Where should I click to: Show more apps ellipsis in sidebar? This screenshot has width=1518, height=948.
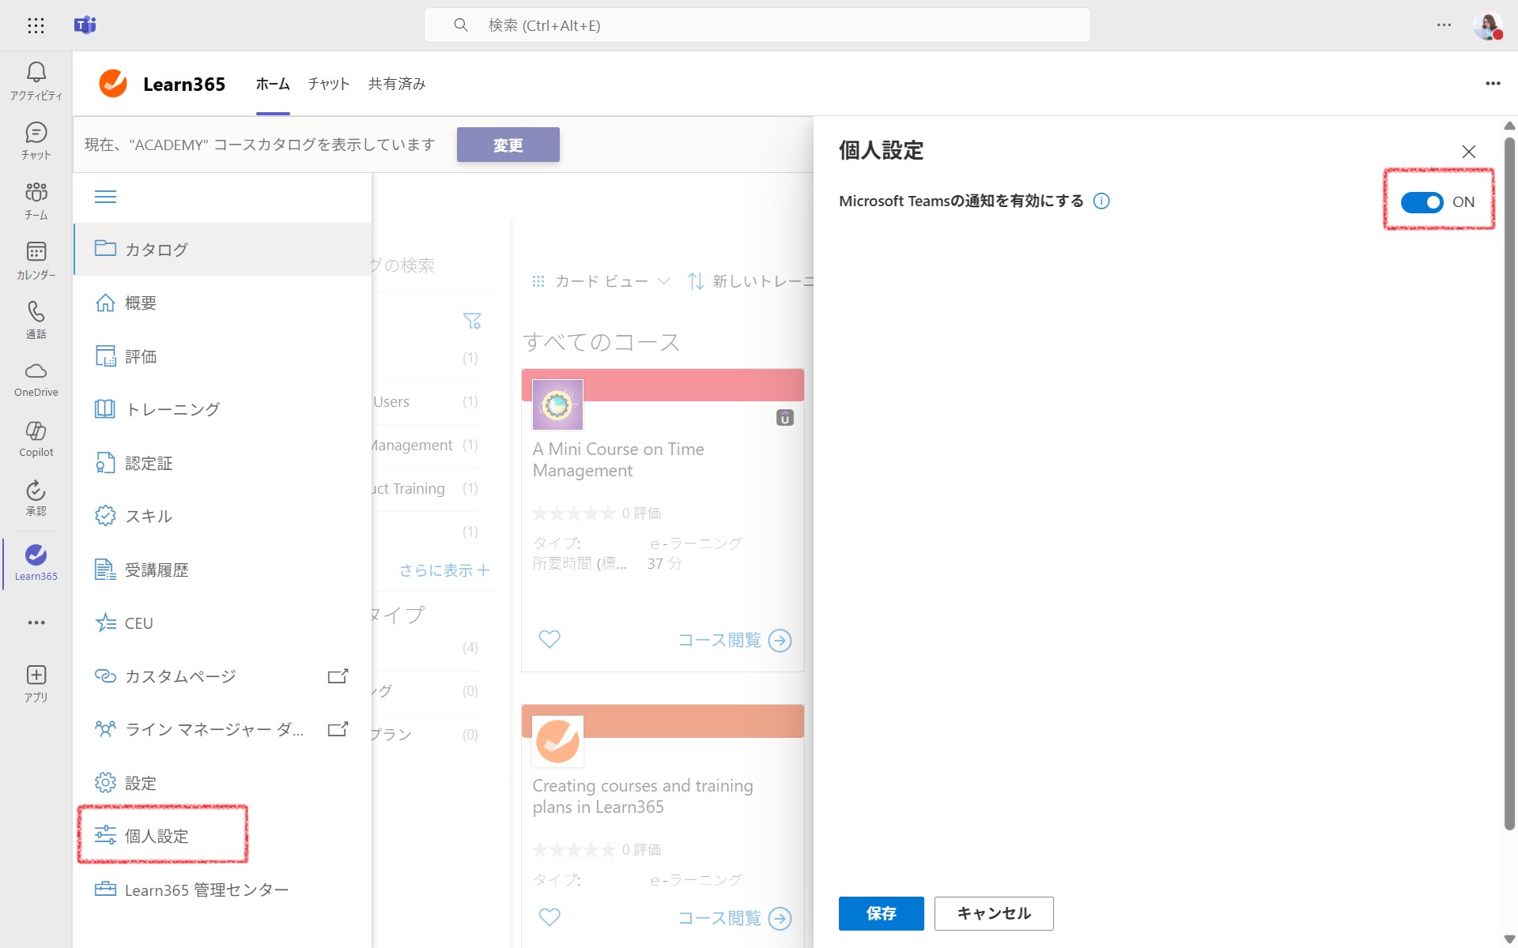click(36, 623)
